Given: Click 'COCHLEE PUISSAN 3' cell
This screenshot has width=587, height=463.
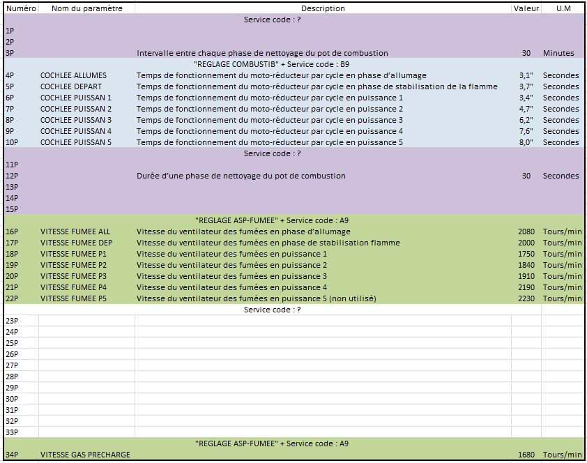Looking at the screenshot, I should tap(75, 120).
